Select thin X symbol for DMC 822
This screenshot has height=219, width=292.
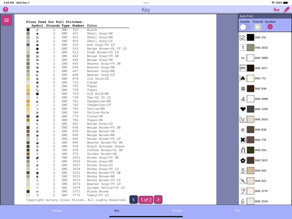click(x=243, y=181)
